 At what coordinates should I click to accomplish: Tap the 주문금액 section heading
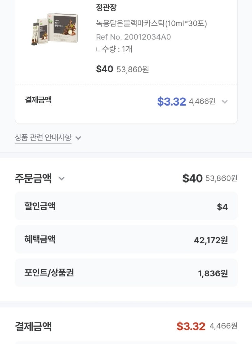33,178
